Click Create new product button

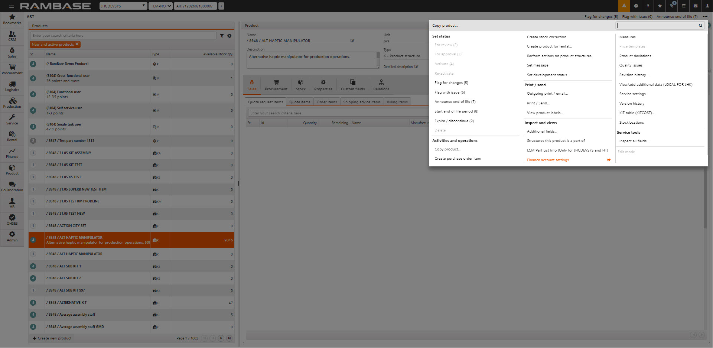pyautogui.click(x=52, y=338)
